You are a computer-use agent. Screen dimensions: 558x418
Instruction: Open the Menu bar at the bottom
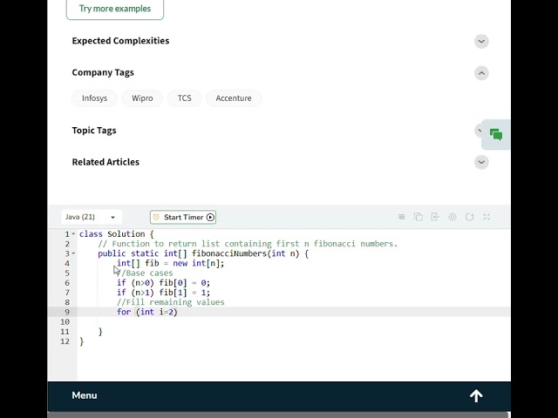click(x=279, y=395)
